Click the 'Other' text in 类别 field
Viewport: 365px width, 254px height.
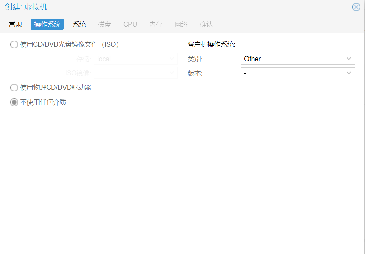(253, 59)
